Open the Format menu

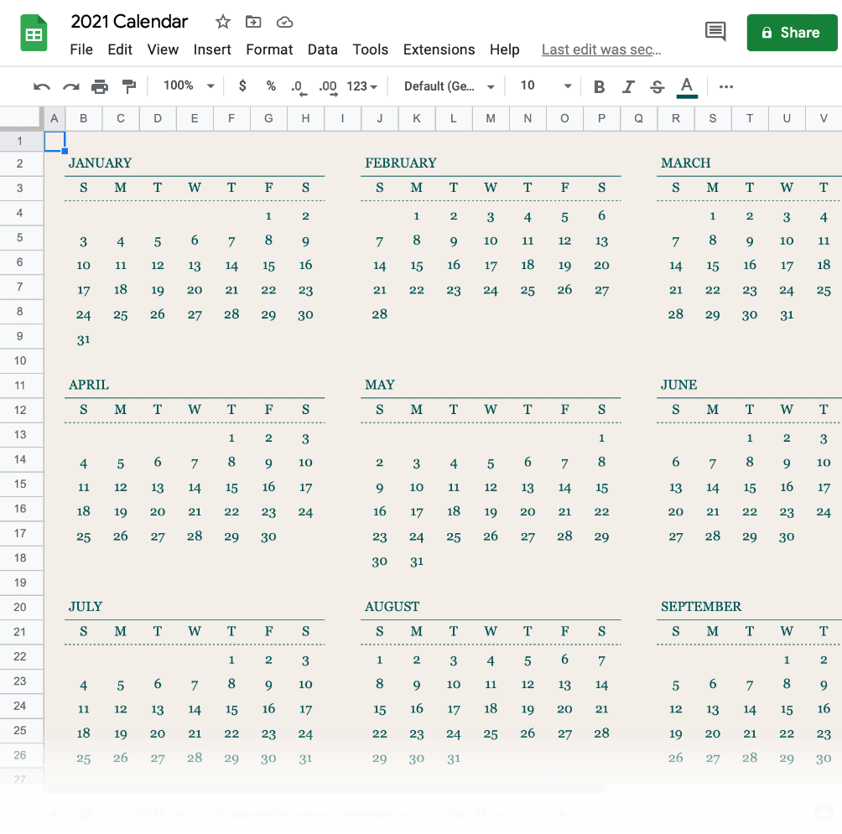269,49
